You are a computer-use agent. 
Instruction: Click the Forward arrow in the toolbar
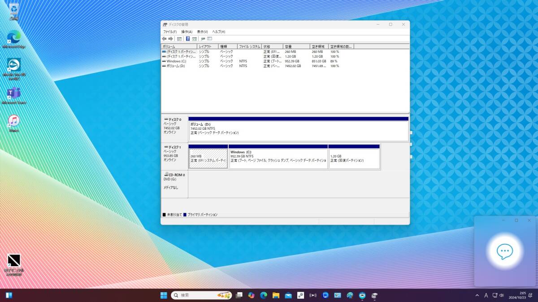coord(170,39)
